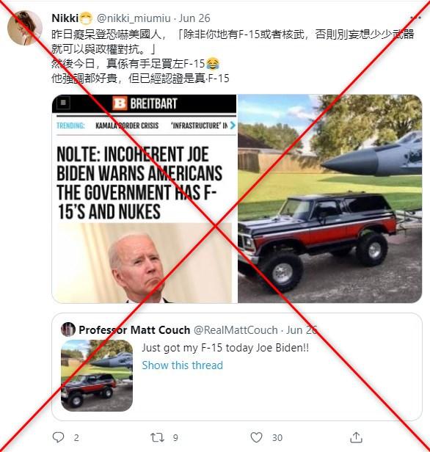Open the quoted tweet's truck thumbnail
Image resolution: width=430 pixels, height=452 pixels.
pyautogui.click(x=97, y=376)
